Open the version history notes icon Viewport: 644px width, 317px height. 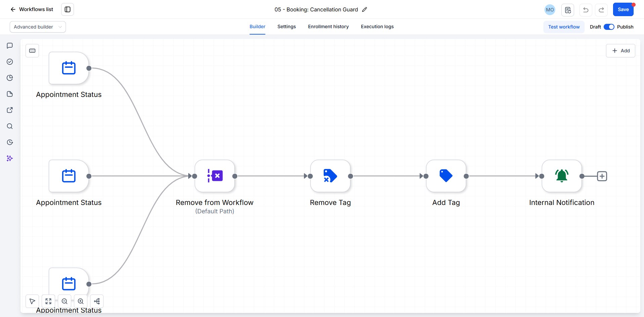(x=568, y=10)
